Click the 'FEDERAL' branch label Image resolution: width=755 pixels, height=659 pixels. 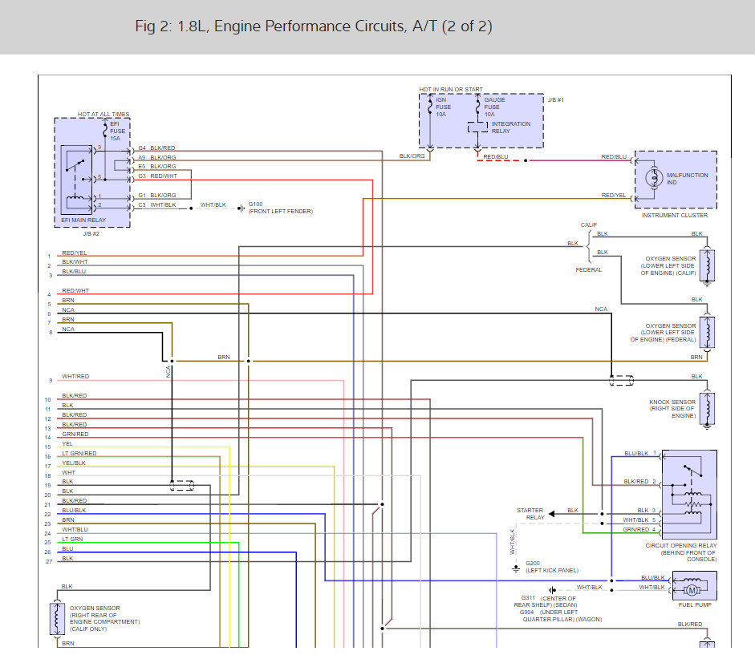coord(589,270)
